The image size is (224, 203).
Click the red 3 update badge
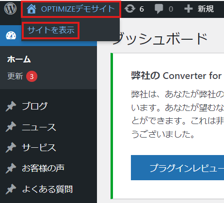(x=32, y=77)
